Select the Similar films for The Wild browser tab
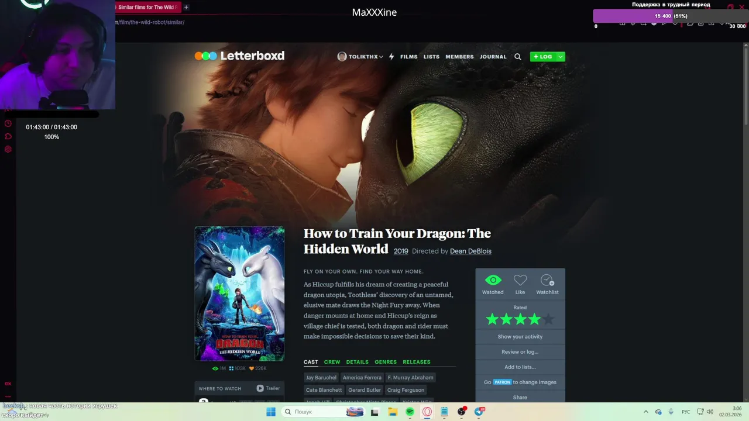The image size is (749, 421). click(x=147, y=8)
